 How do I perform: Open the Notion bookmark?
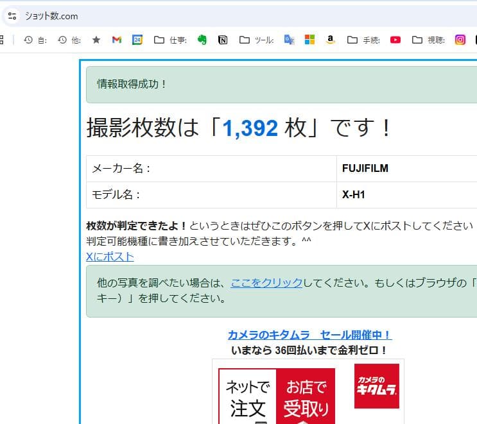click(x=223, y=40)
